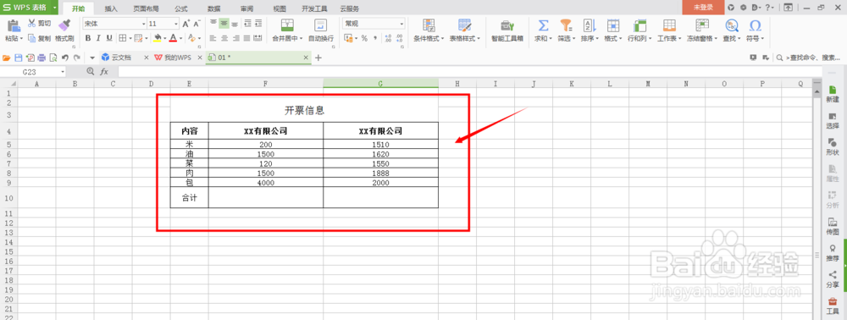Activate the 格式刷 format painter
The image size is (847, 320).
click(x=64, y=30)
